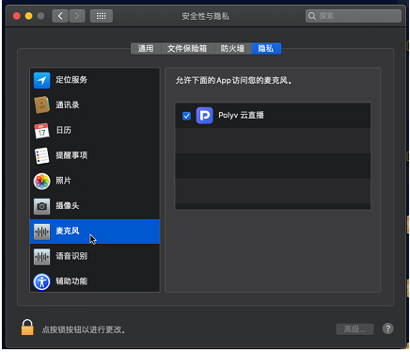Click the 点按锁按钮以进行更改 text

(x=84, y=329)
